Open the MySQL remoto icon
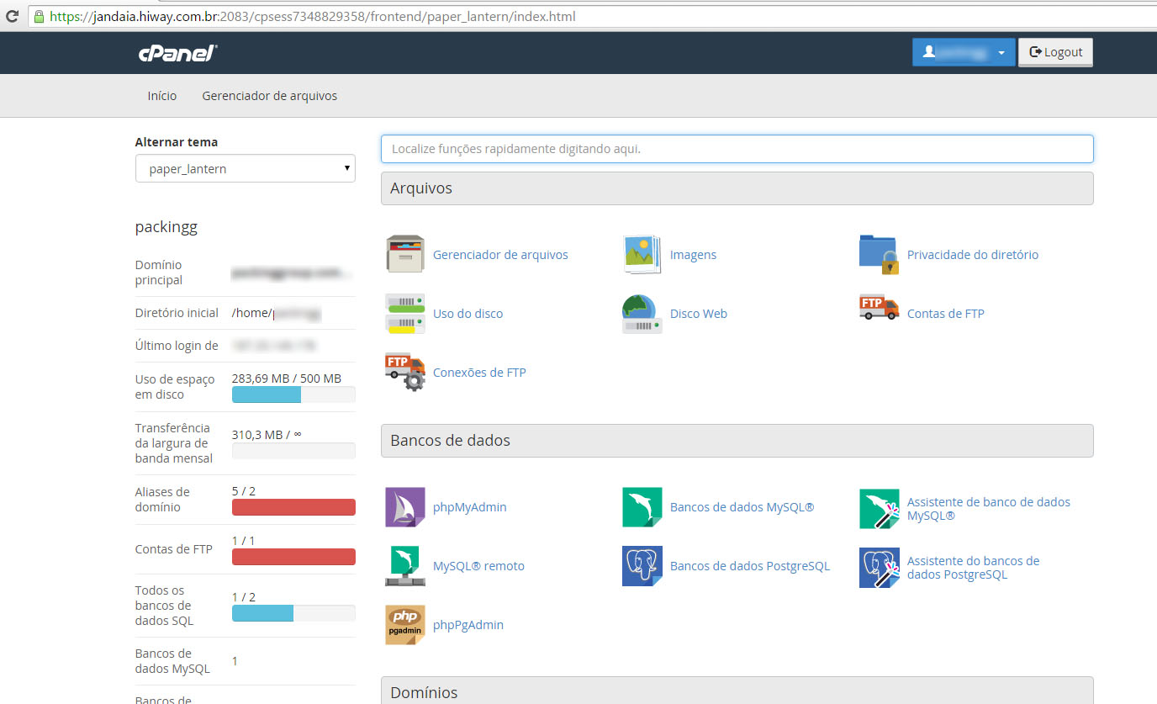Image resolution: width=1157 pixels, height=704 pixels. 405,566
